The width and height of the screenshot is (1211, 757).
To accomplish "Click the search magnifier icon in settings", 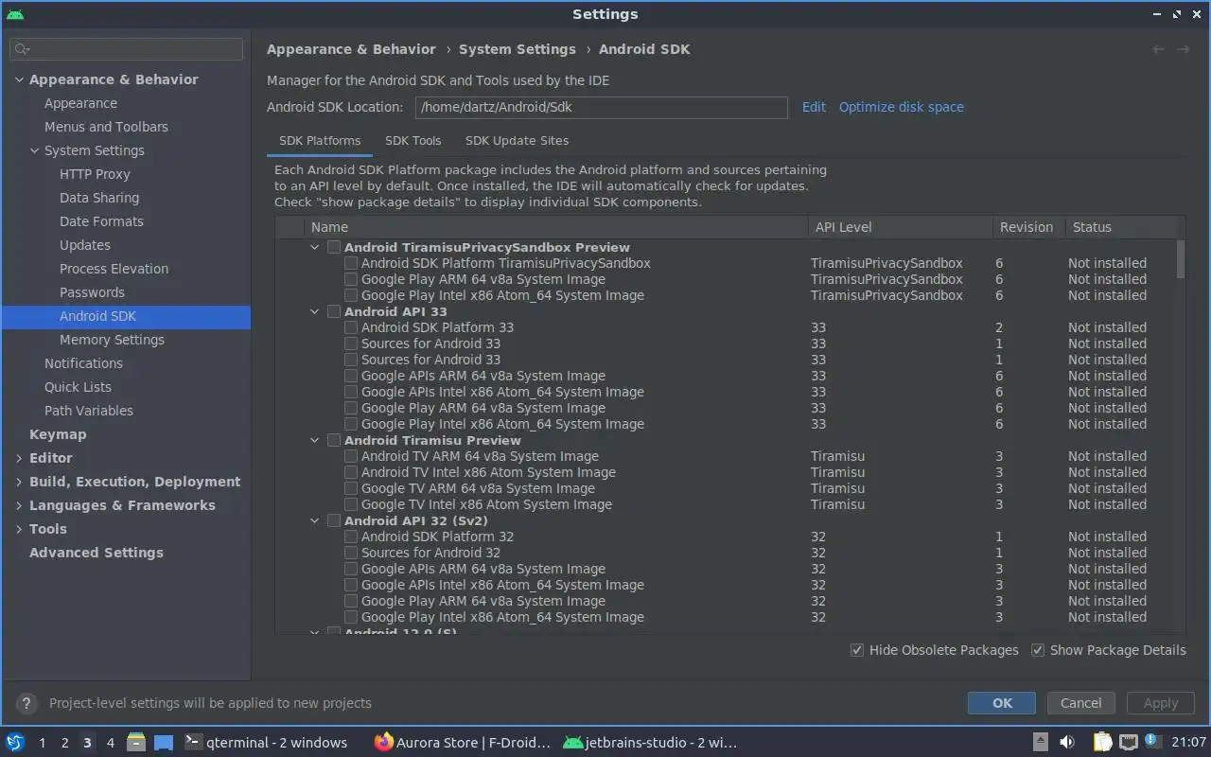I will (22, 49).
